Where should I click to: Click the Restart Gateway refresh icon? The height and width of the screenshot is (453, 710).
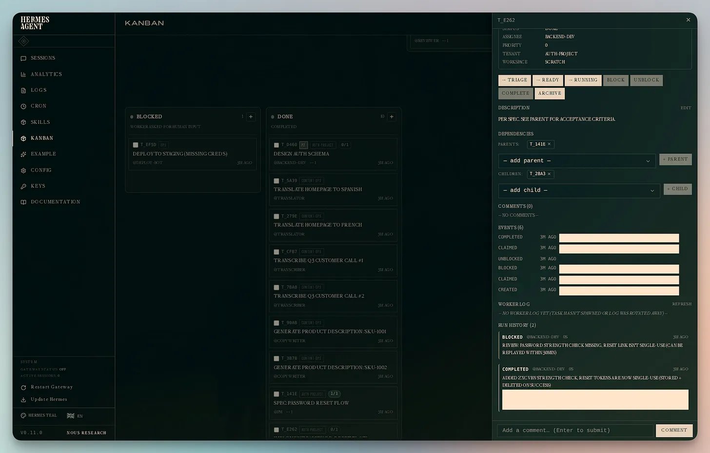pos(23,388)
